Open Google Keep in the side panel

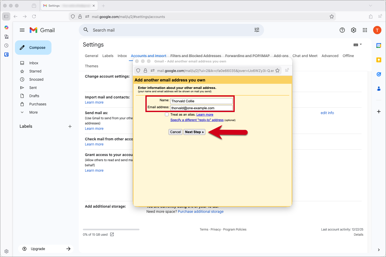tap(379, 60)
